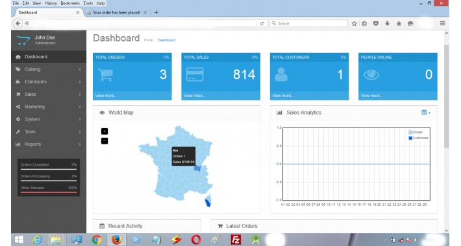Open Google Chrome from taskbar
461x246 pixels.
point(97,240)
